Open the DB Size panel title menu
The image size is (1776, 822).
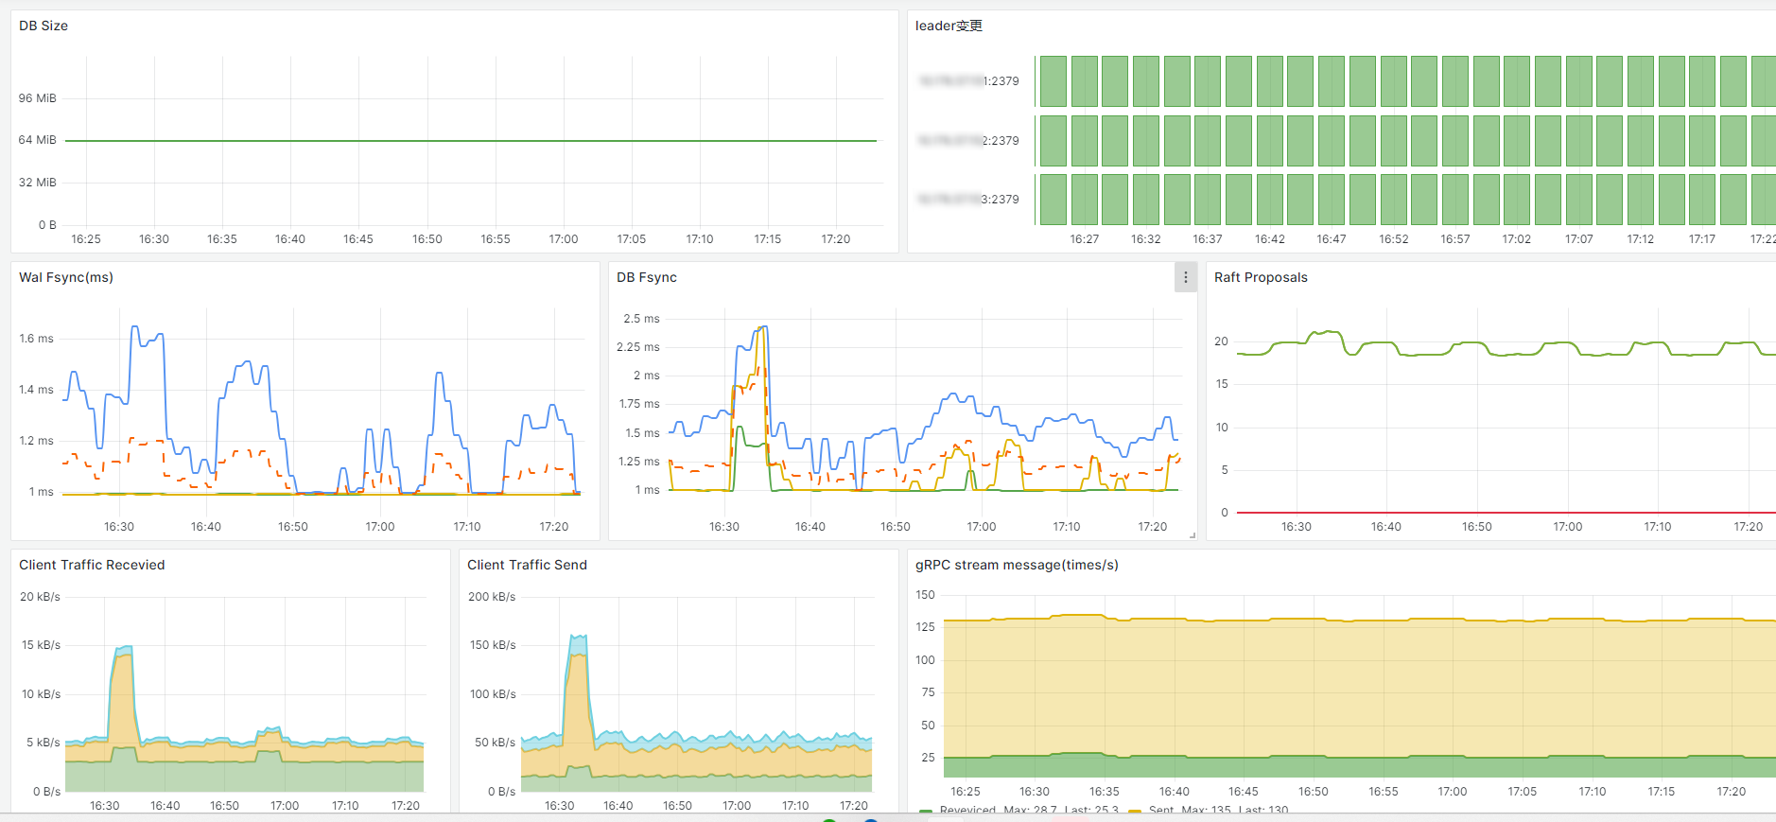click(x=44, y=26)
